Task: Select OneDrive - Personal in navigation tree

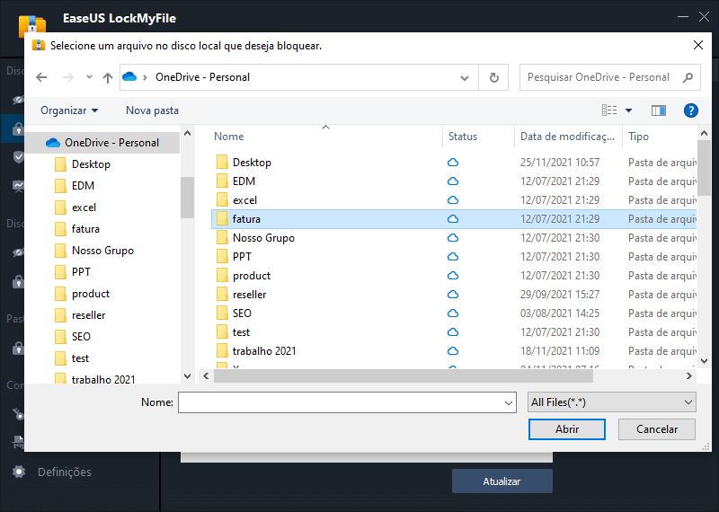Action: 103,143
